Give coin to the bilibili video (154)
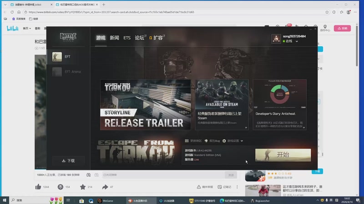This screenshot has height=204, width=364. [x=61, y=187]
